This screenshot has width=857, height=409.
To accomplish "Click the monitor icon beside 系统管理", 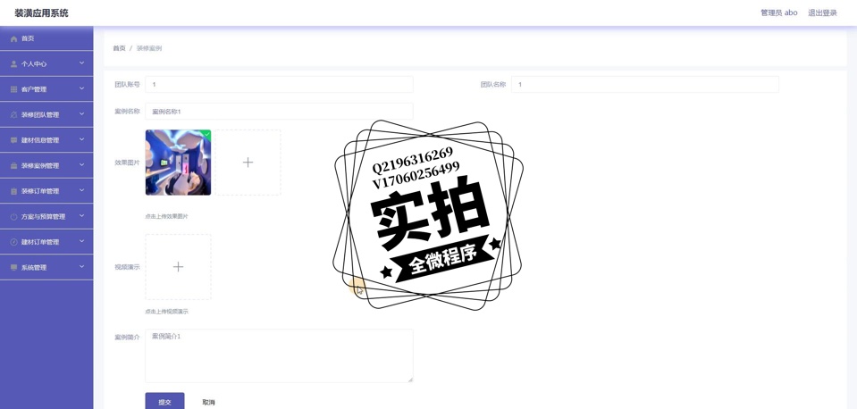I will [x=14, y=268].
